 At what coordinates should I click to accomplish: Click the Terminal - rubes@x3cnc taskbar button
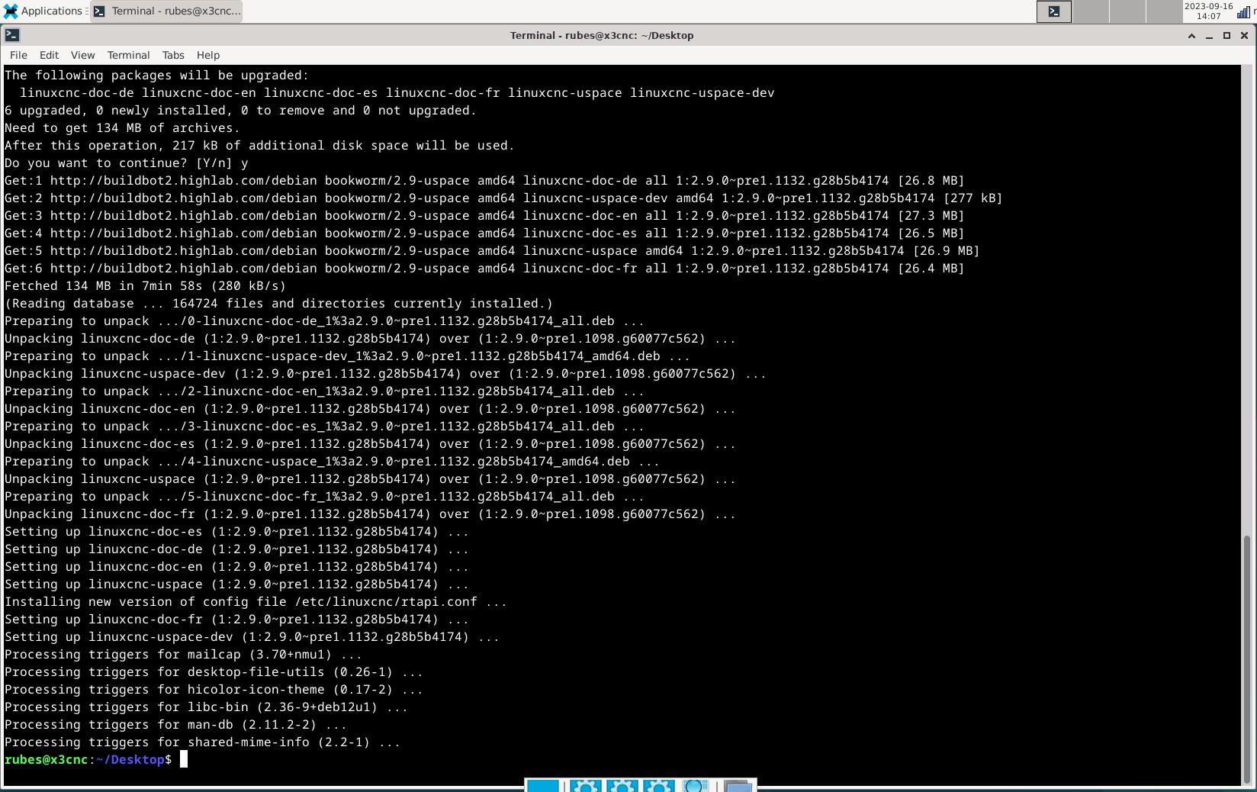[x=166, y=11]
